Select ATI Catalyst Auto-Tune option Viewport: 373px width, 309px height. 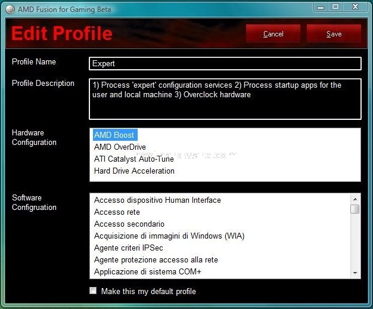(x=134, y=159)
